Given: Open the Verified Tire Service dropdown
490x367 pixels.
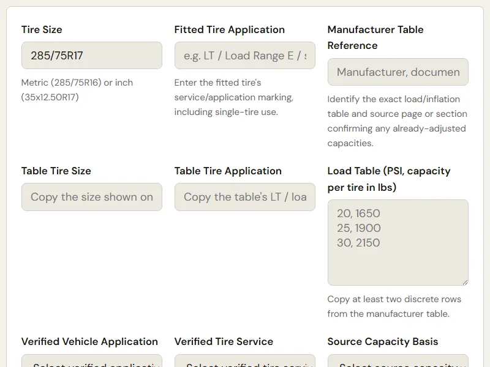Looking at the screenshot, I should click(x=244, y=361).
